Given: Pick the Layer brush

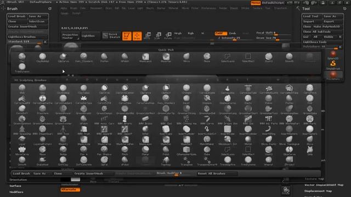Looking at the screenshot, I should 22,141.
